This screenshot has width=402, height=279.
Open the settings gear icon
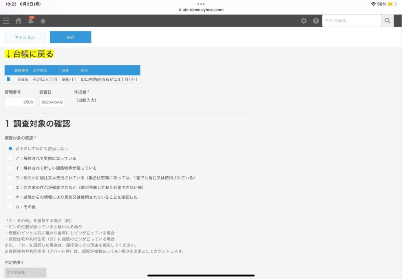[304, 21]
